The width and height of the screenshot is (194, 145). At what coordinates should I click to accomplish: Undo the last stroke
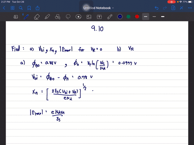(156, 8)
